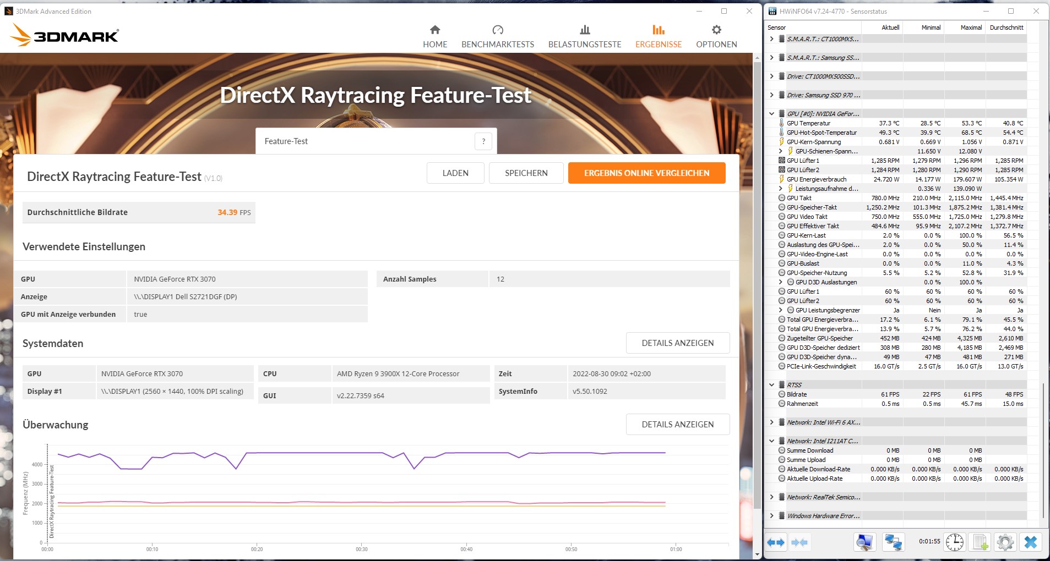The image size is (1050, 561).
Task: Click the thermometer icon for GPU-Hot-Spot-Temperatur
Action: click(x=781, y=133)
